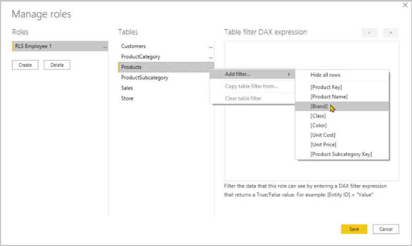The height and width of the screenshot is (246, 412).
Task: Save the role changes
Action: (354, 229)
